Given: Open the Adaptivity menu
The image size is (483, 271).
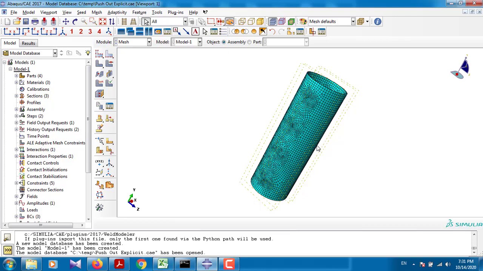Looking at the screenshot, I should coord(117,12).
